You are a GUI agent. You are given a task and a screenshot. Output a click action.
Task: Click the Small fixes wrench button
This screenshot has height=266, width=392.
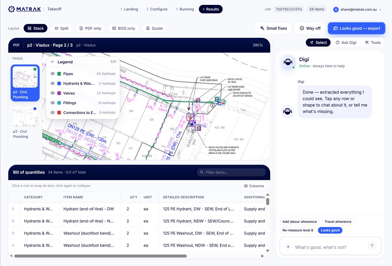point(273,28)
